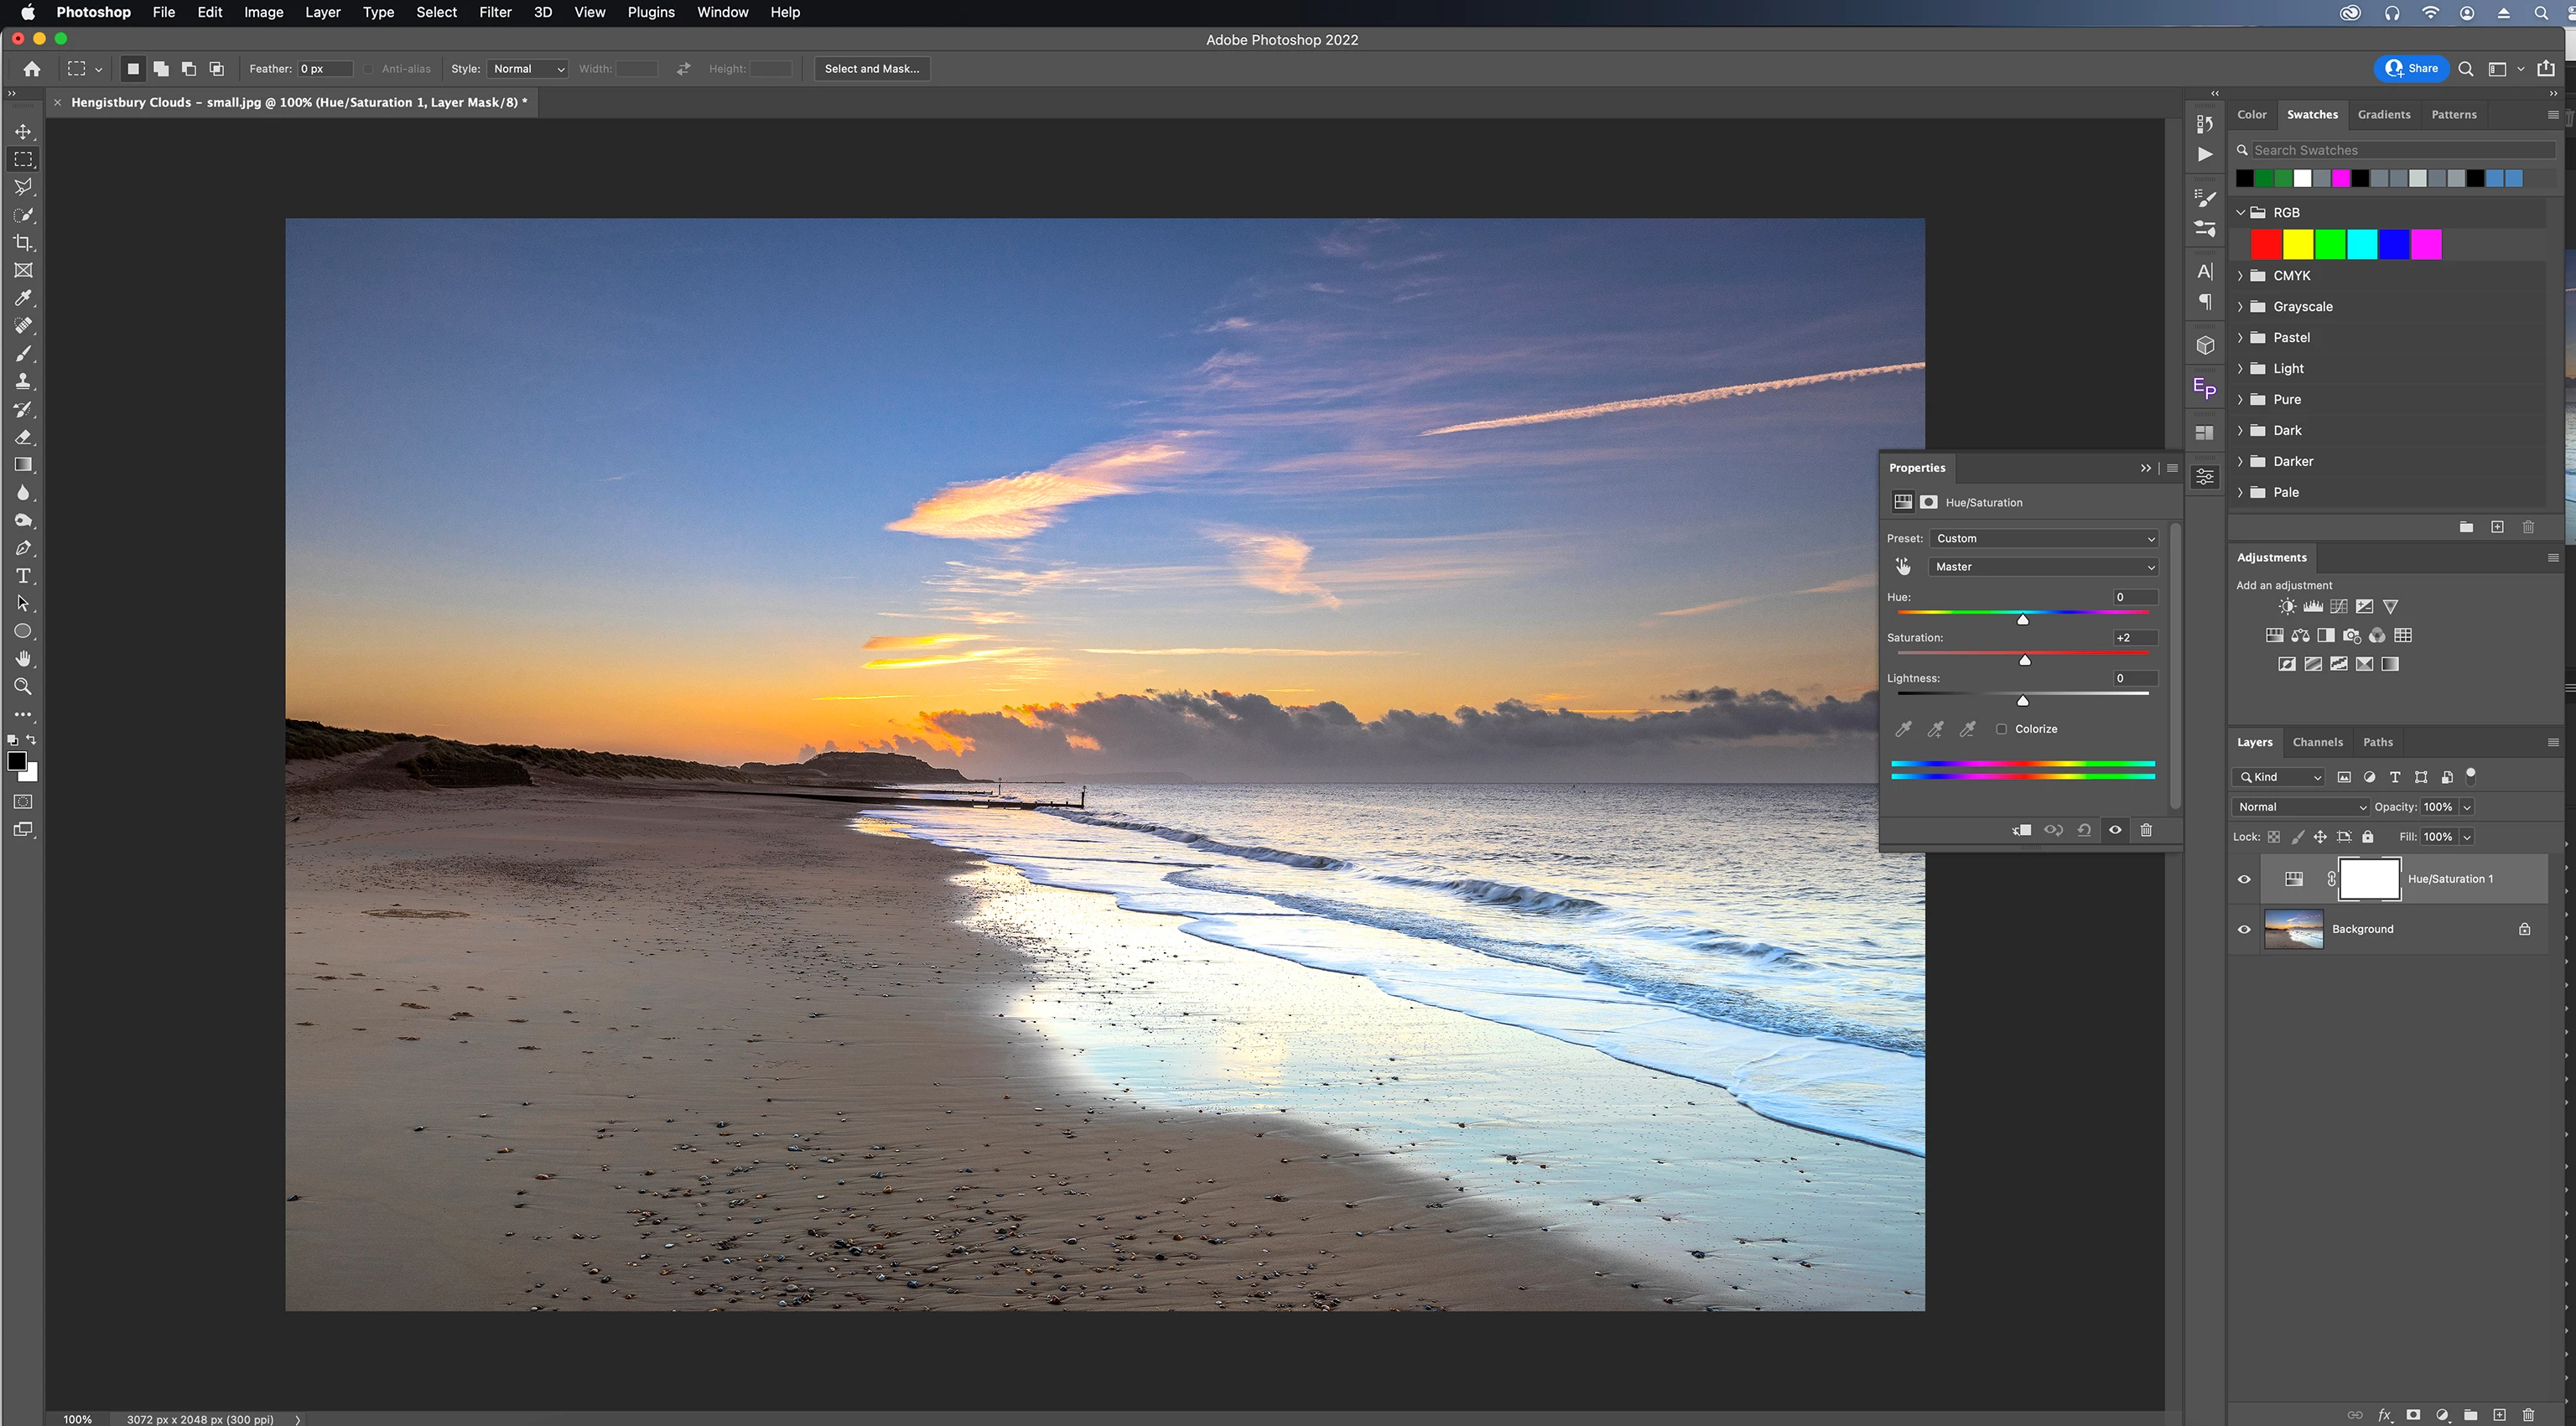This screenshot has width=2576, height=1426.
Task: Select the Hand tool
Action: [x=23, y=659]
